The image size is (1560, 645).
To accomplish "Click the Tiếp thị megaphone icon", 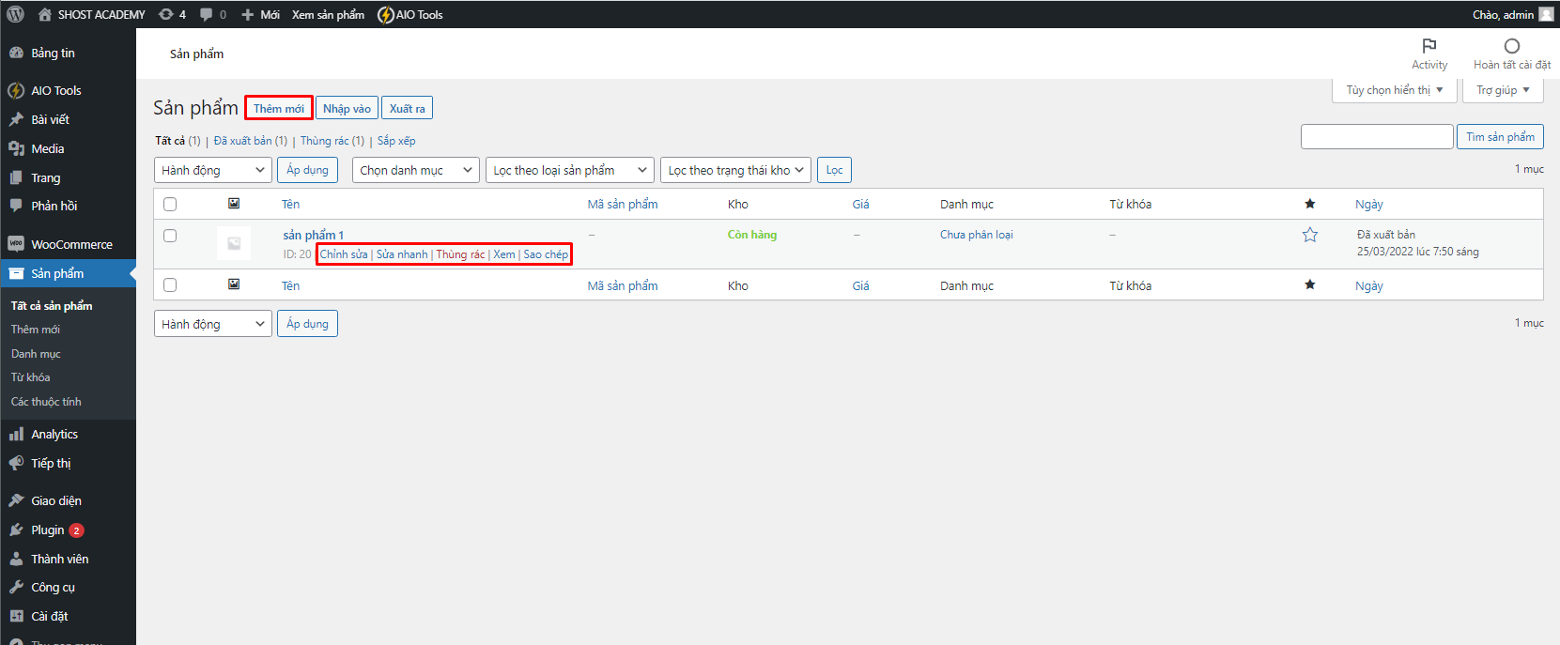I will [16, 463].
